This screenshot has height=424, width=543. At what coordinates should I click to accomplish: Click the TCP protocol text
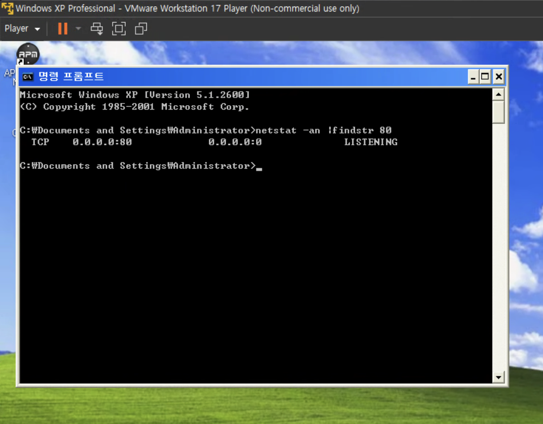tap(40, 142)
